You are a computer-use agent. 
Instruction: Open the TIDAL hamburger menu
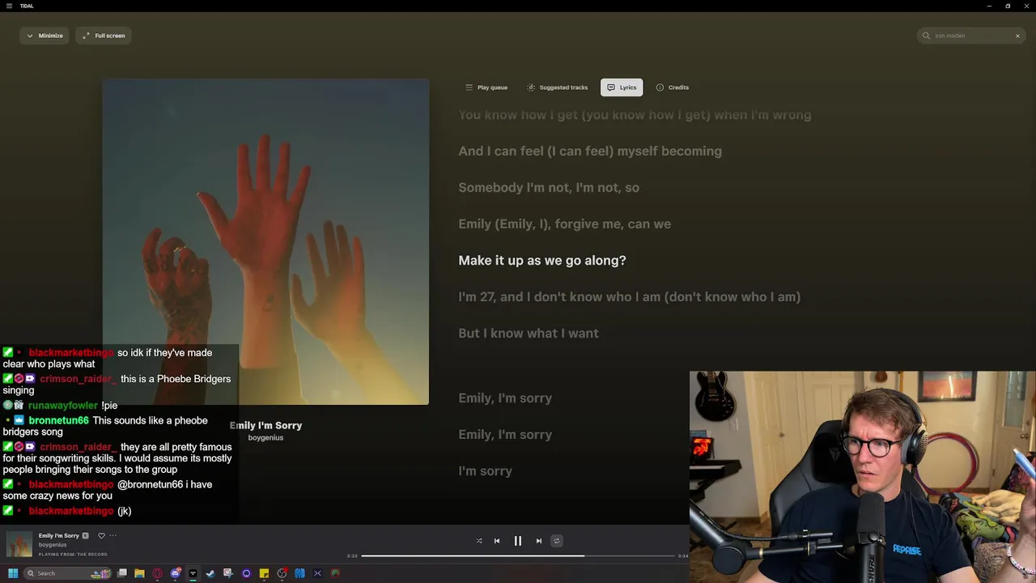tap(11, 6)
